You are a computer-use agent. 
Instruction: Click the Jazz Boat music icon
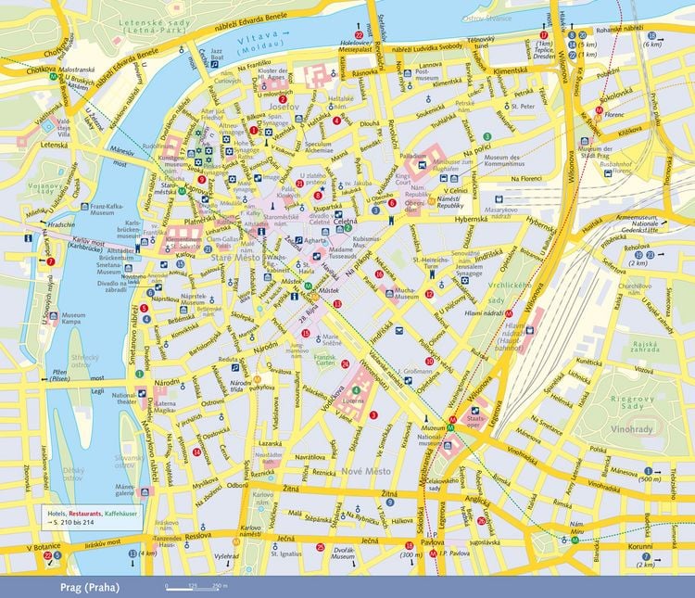(x=214, y=64)
